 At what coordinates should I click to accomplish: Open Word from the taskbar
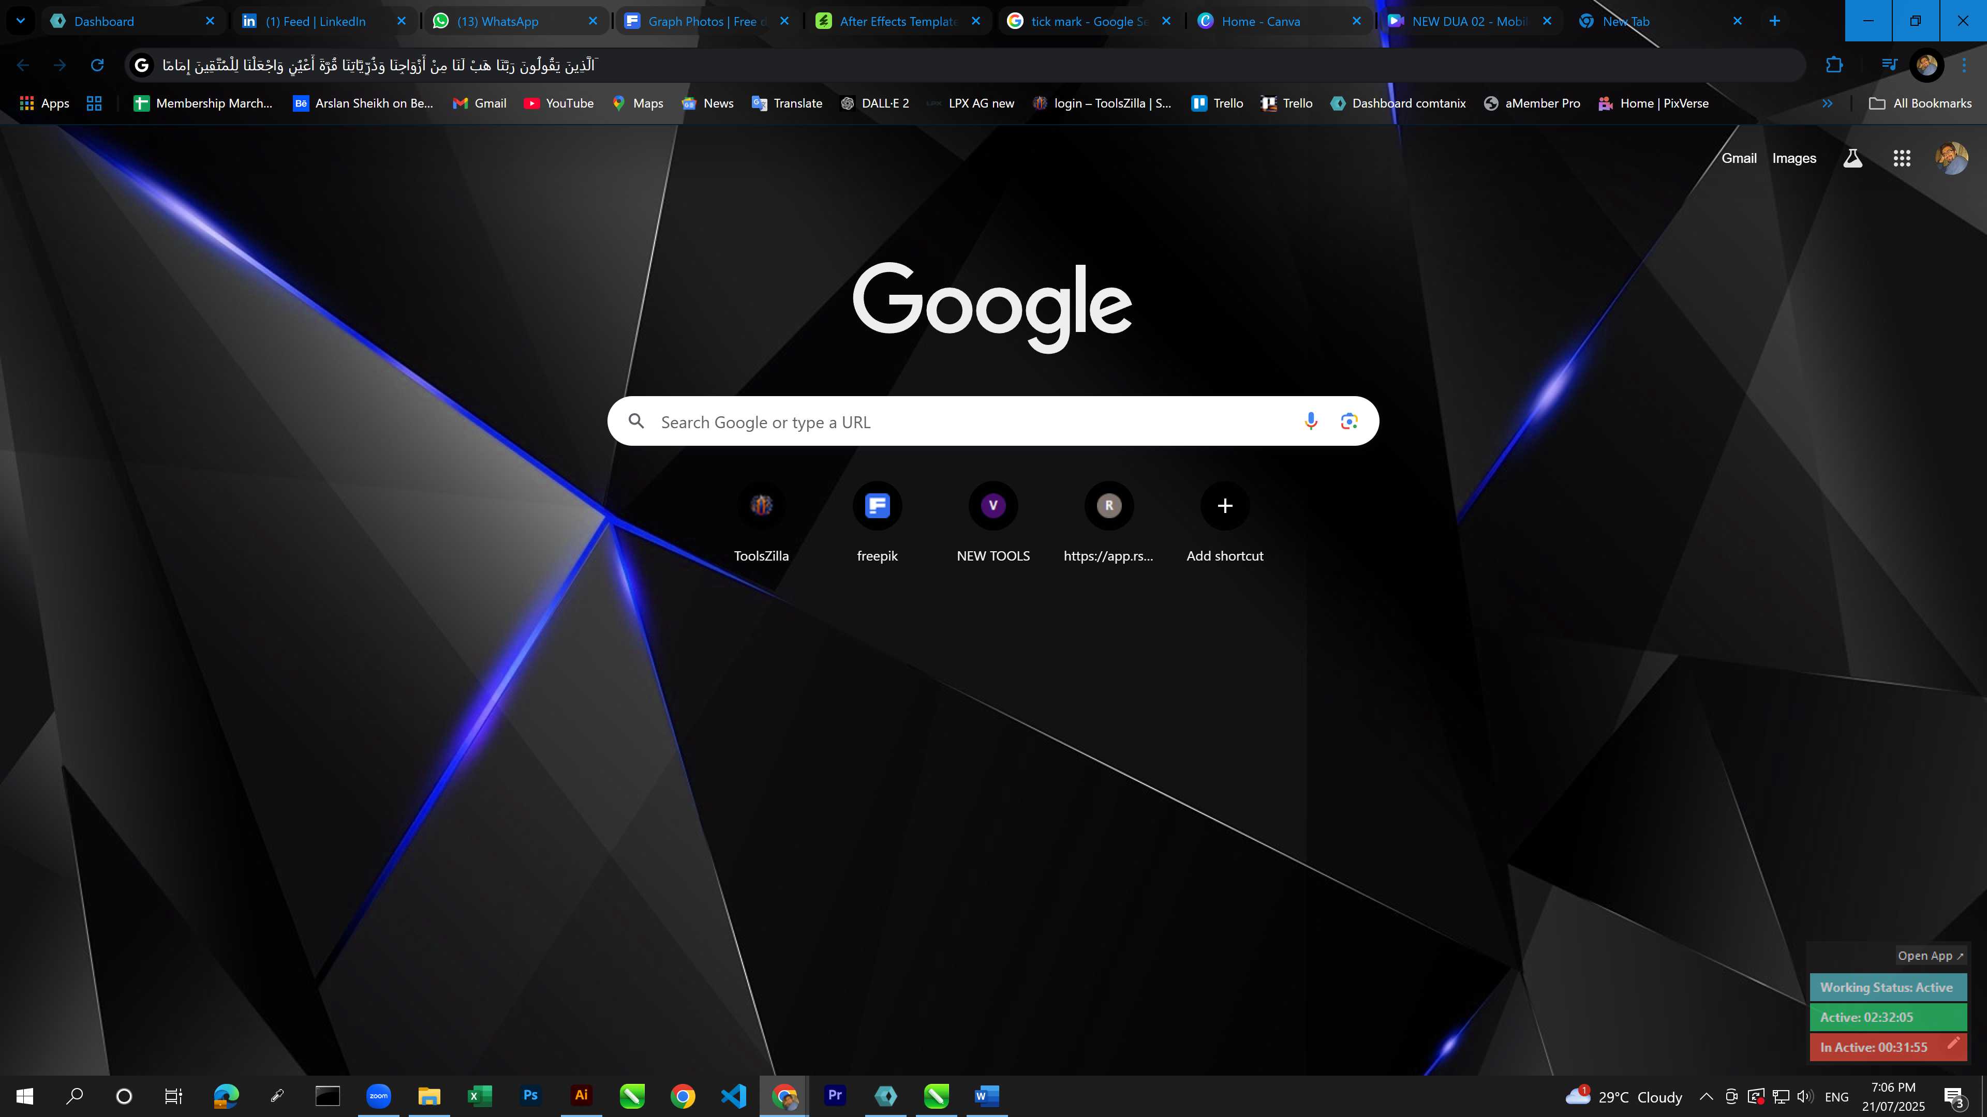pyautogui.click(x=987, y=1095)
